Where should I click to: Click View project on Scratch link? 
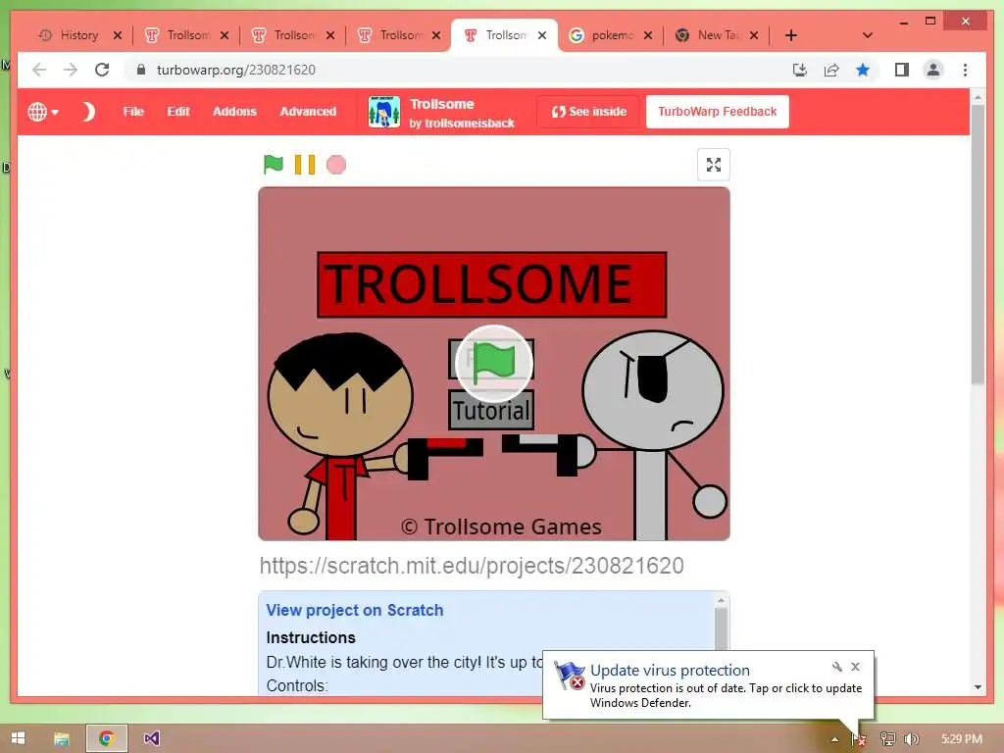[x=355, y=610]
